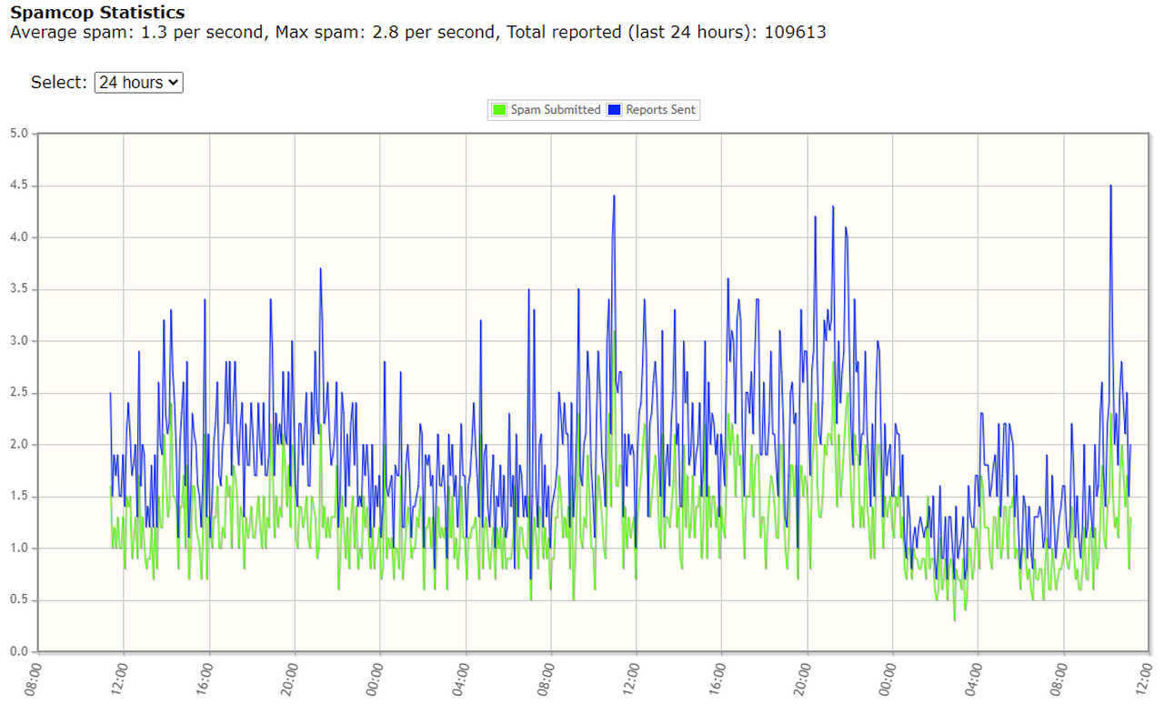The image size is (1164, 715).
Task: Click the 4.0 y-axis label
Action: (x=19, y=237)
